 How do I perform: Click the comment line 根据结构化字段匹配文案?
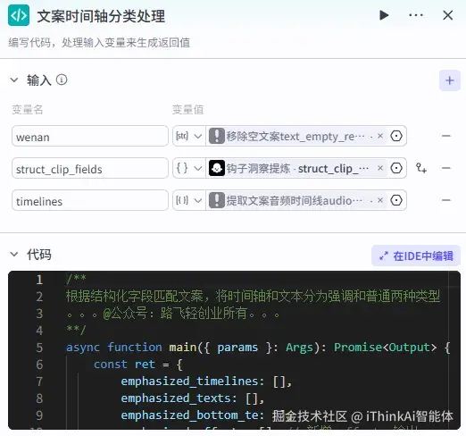tap(253, 296)
